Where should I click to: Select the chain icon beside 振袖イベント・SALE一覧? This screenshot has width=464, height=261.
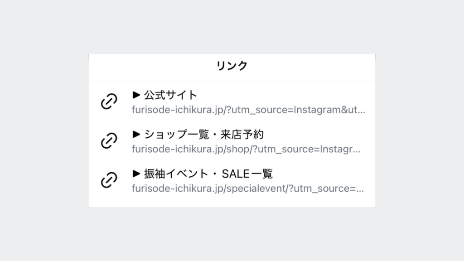(109, 180)
